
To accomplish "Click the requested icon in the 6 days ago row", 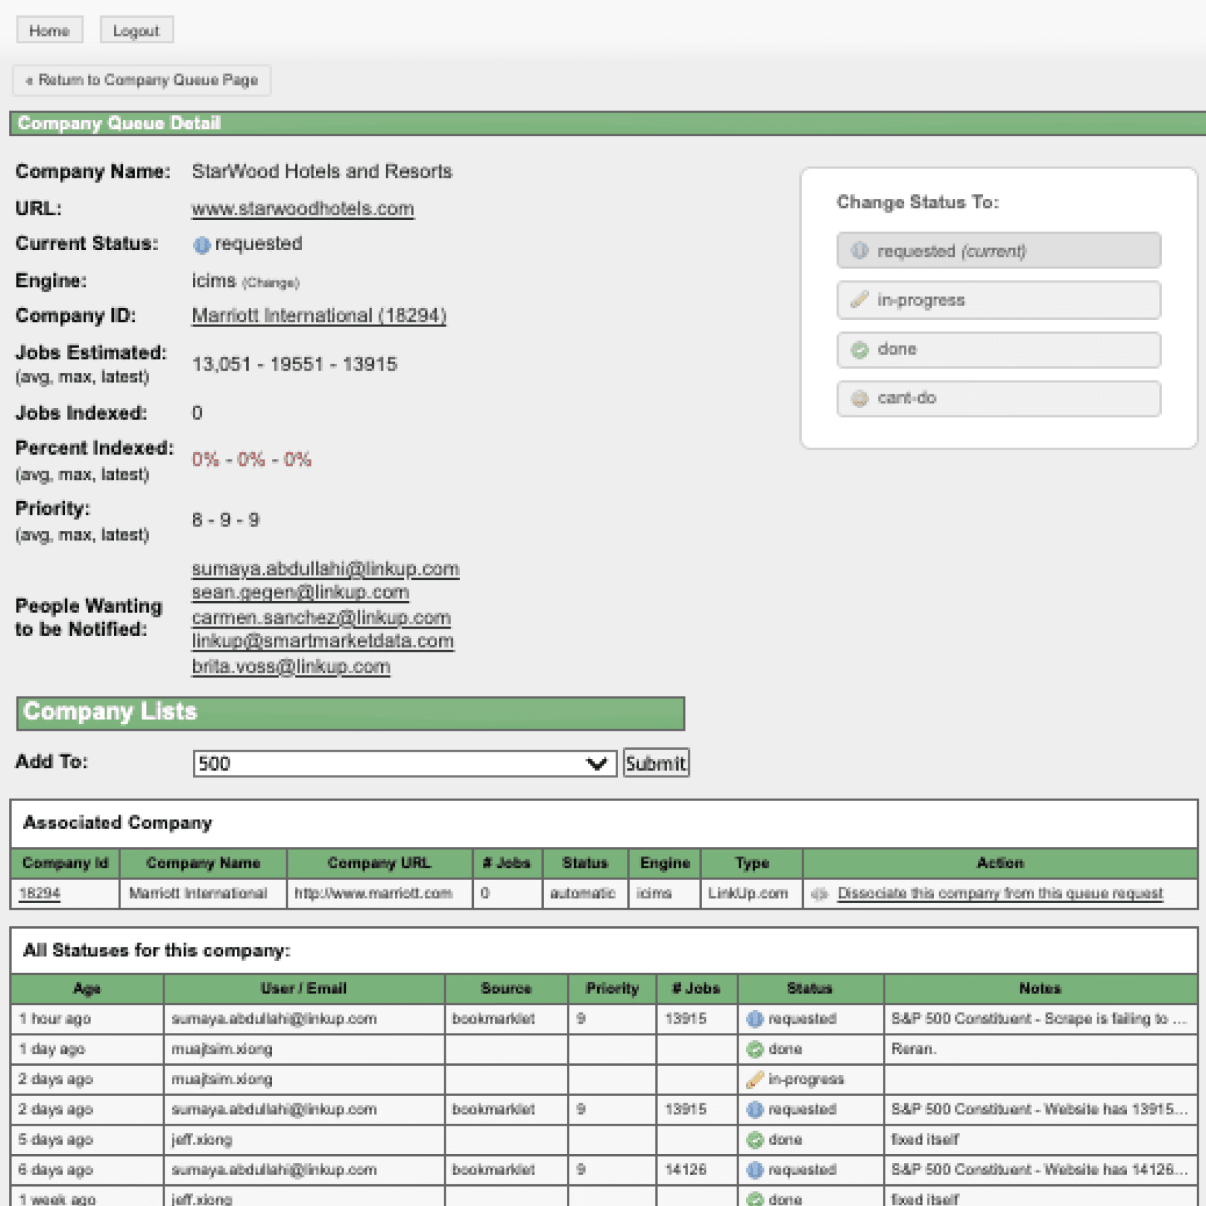I will click(755, 1170).
